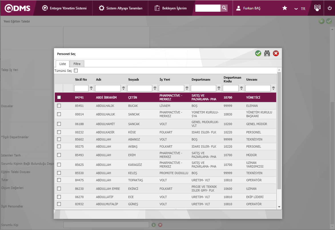Tick checkbox for ABDULLATİF ECE row

pyautogui.click(x=59, y=197)
